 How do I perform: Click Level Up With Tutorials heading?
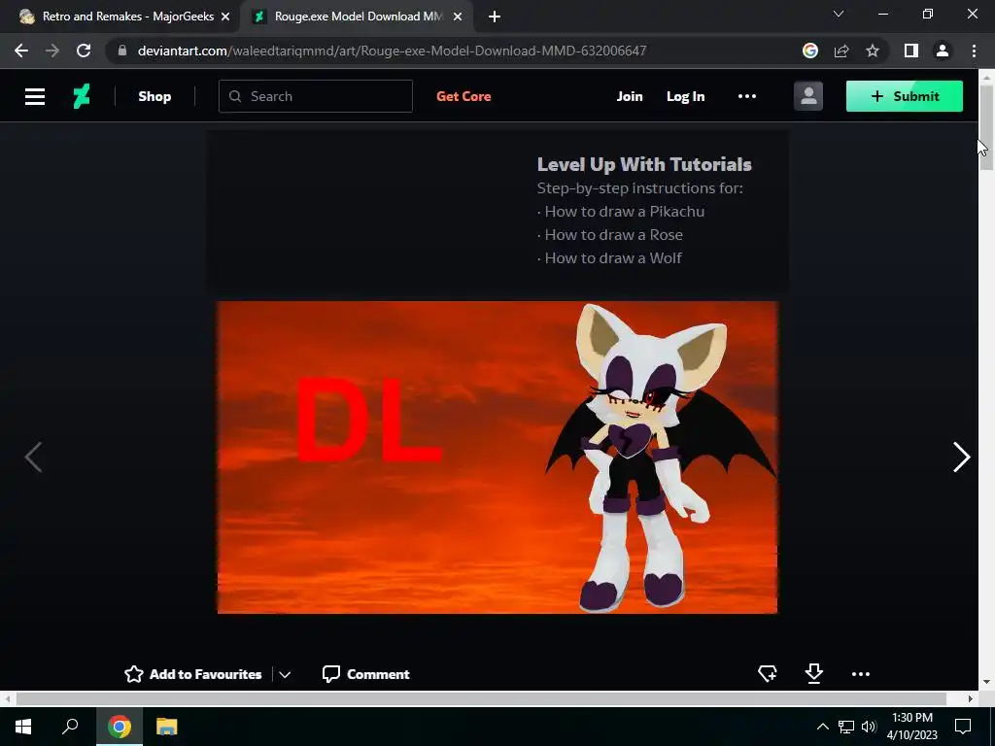click(x=644, y=165)
